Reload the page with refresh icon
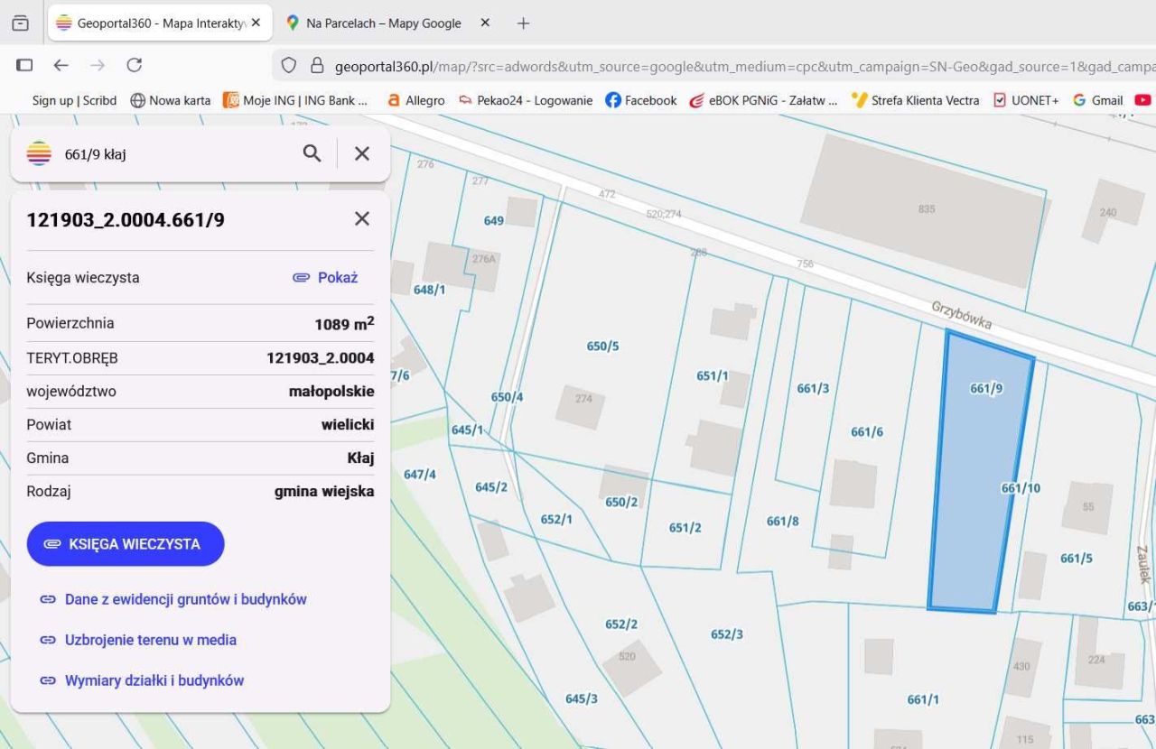Image resolution: width=1156 pixels, height=749 pixels. click(x=135, y=65)
